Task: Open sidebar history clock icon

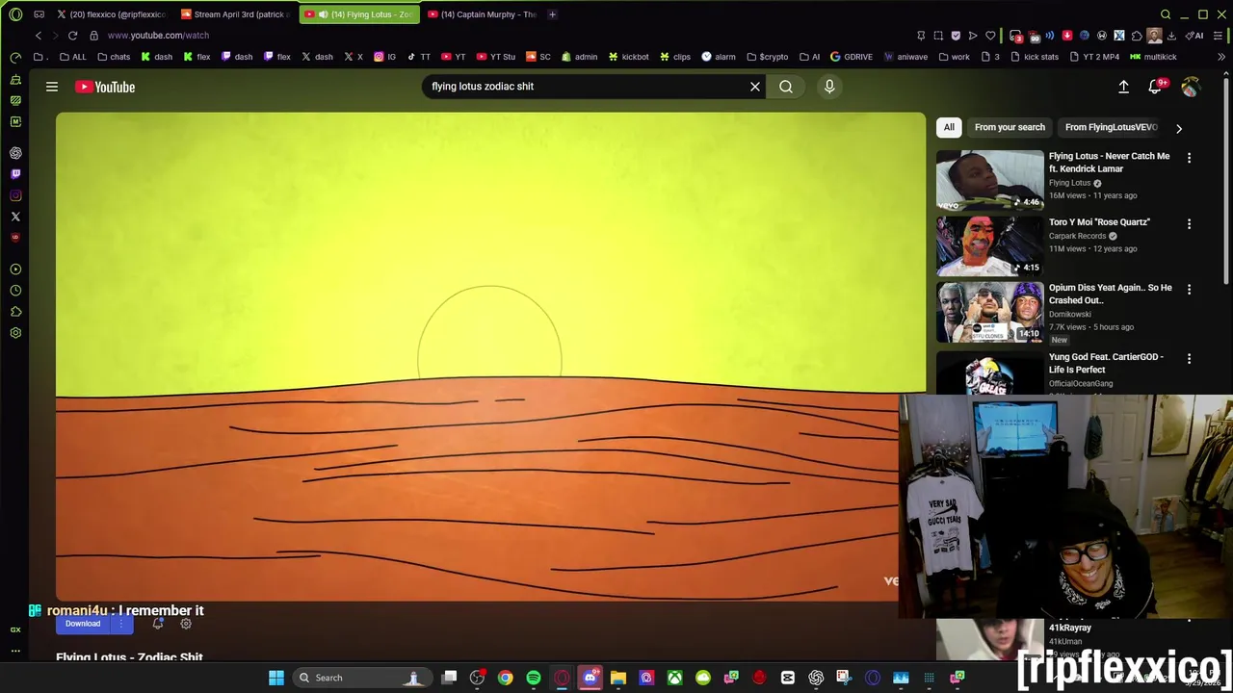Action: (15, 291)
